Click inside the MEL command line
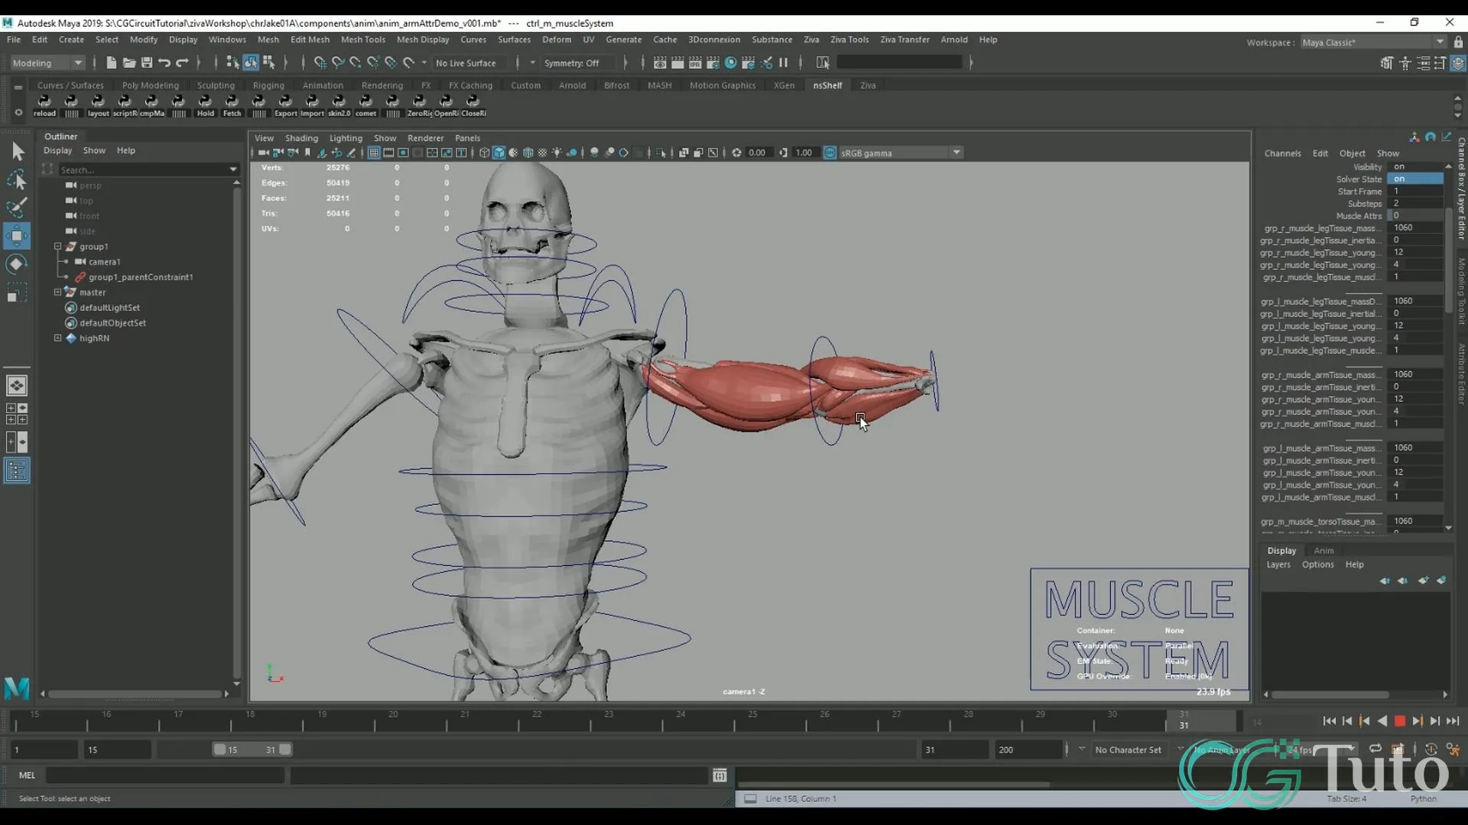Image resolution: width=1468 pixels, height=825 pixels. (164, 775)
